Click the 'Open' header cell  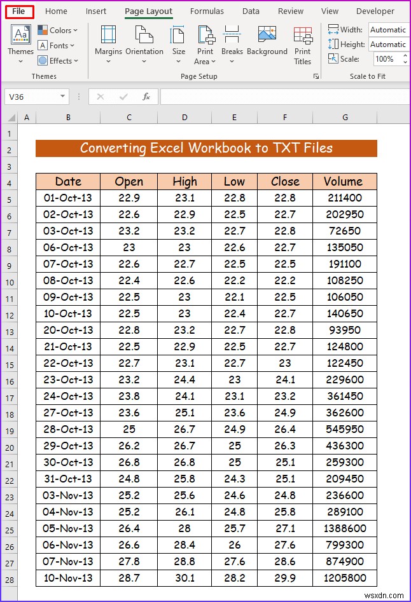coord(129,182)
